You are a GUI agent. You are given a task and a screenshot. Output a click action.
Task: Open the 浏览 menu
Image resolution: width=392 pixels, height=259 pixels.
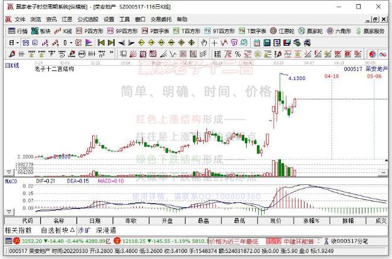click(36, 19)
